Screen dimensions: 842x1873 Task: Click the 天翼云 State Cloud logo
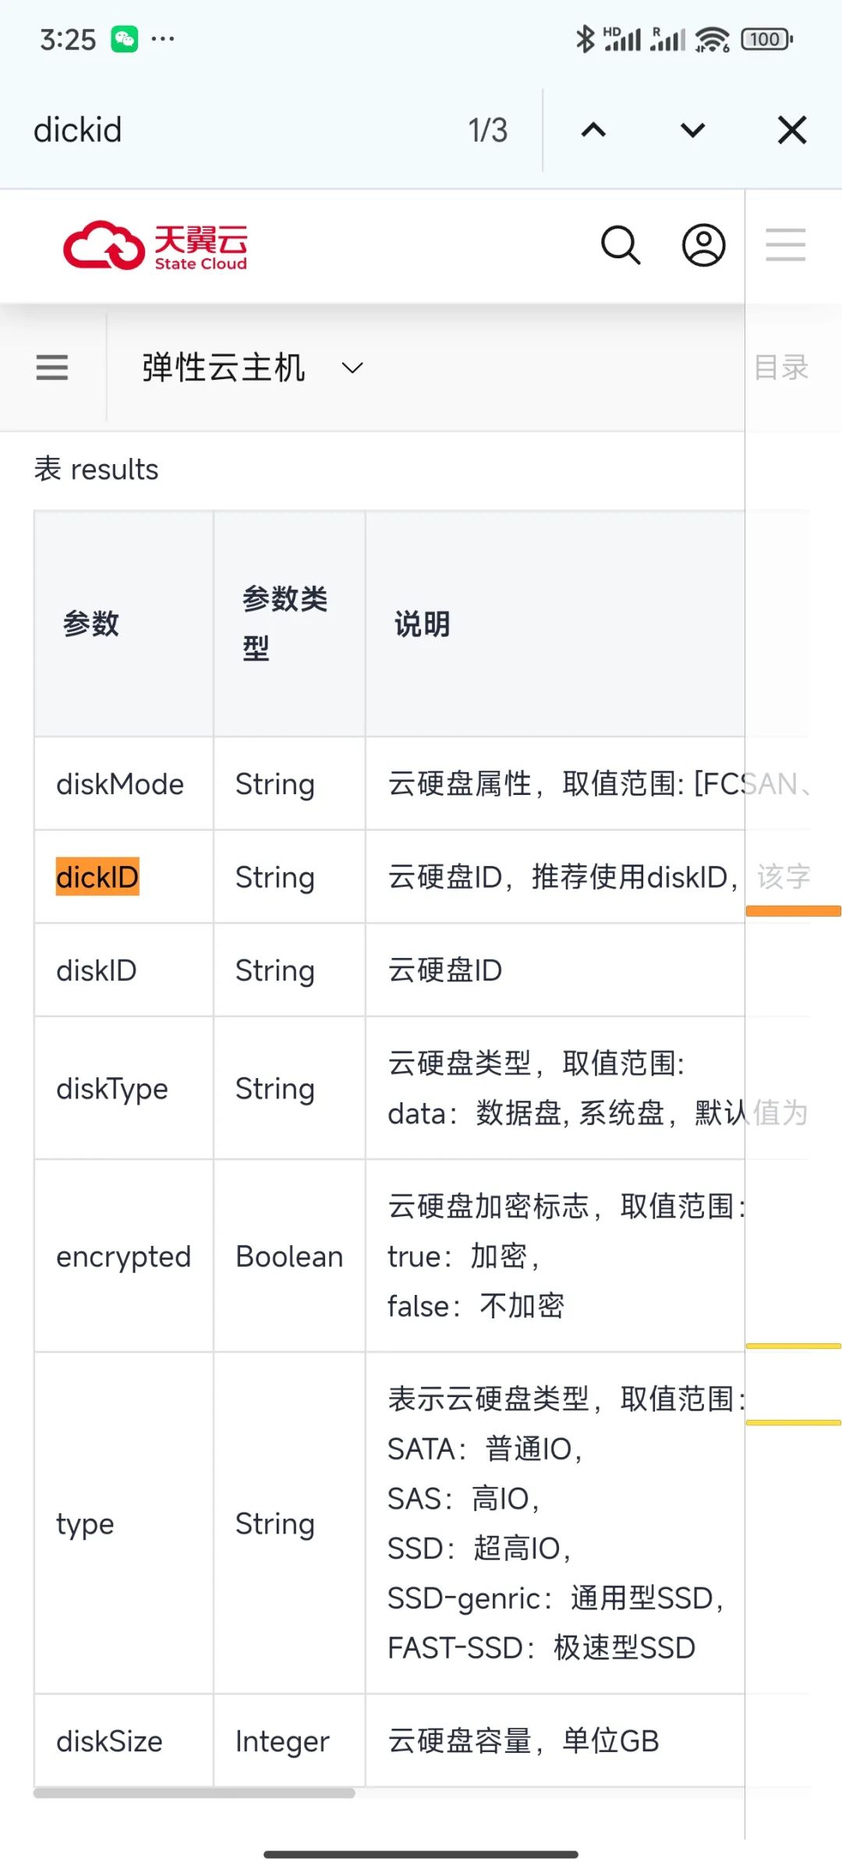(155, 246)
